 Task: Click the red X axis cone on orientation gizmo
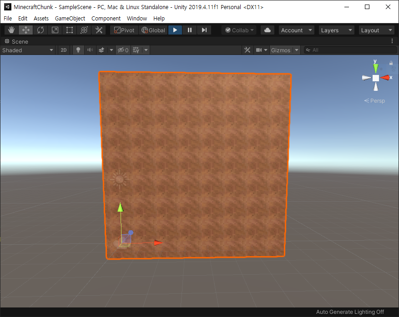tap(385, 78)
